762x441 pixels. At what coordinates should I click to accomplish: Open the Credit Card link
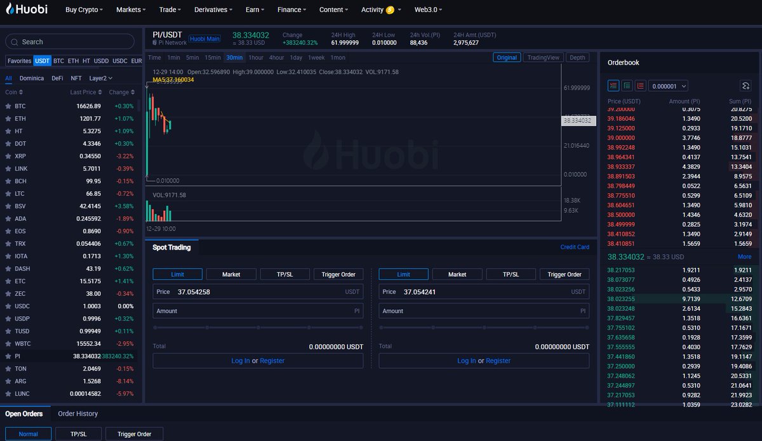pos(575,247)
